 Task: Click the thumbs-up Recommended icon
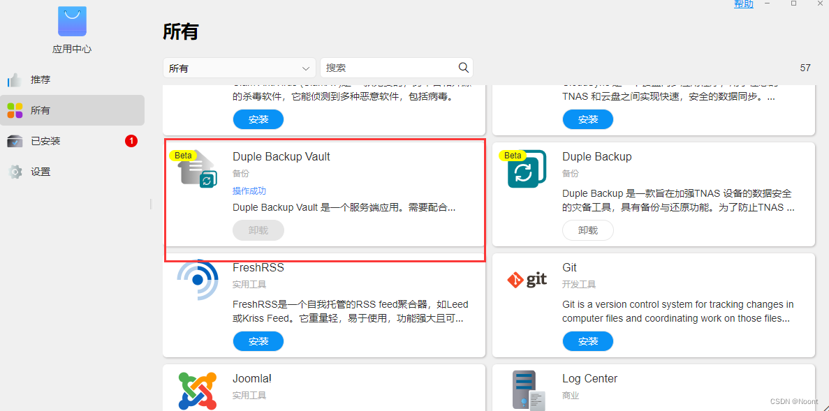pos(14,80)
